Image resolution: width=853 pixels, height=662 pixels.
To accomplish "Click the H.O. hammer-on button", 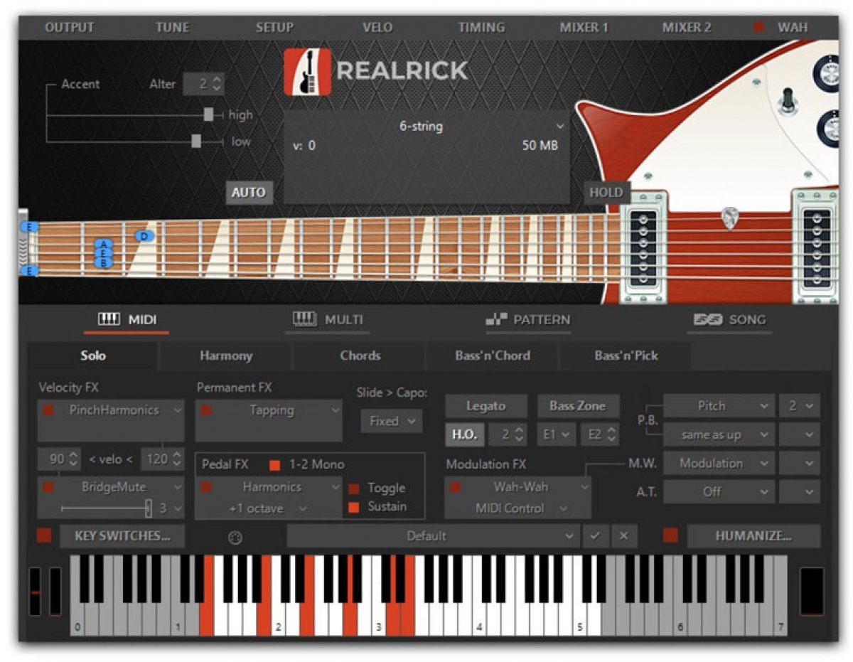I will [465, 434].
